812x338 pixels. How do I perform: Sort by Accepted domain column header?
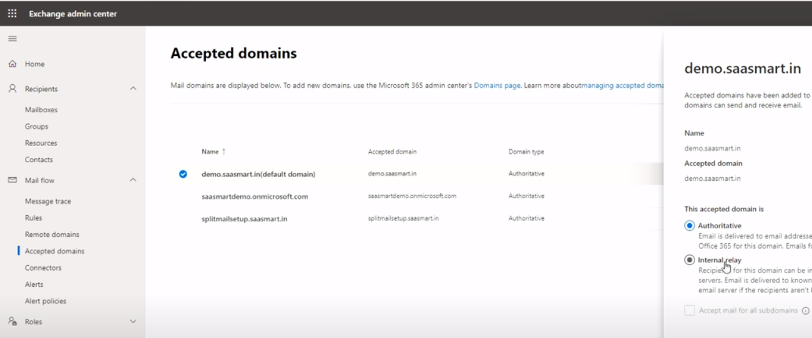[392, 152]
